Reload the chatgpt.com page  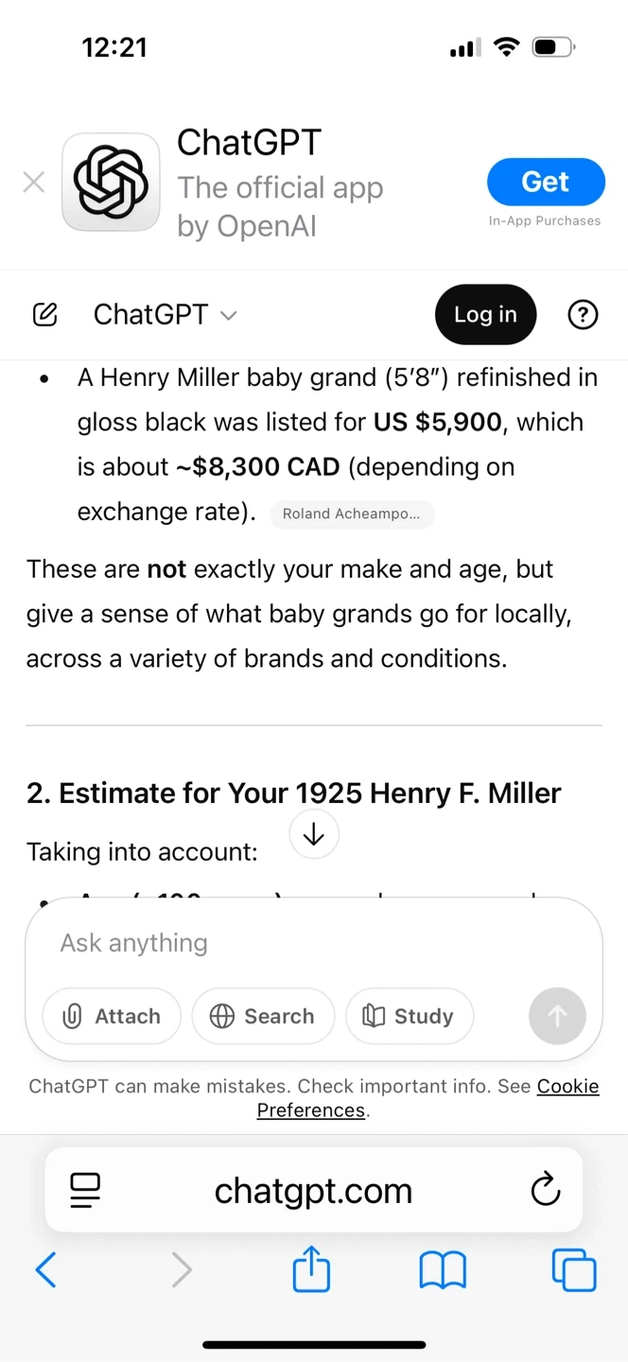coord(546,1190)
